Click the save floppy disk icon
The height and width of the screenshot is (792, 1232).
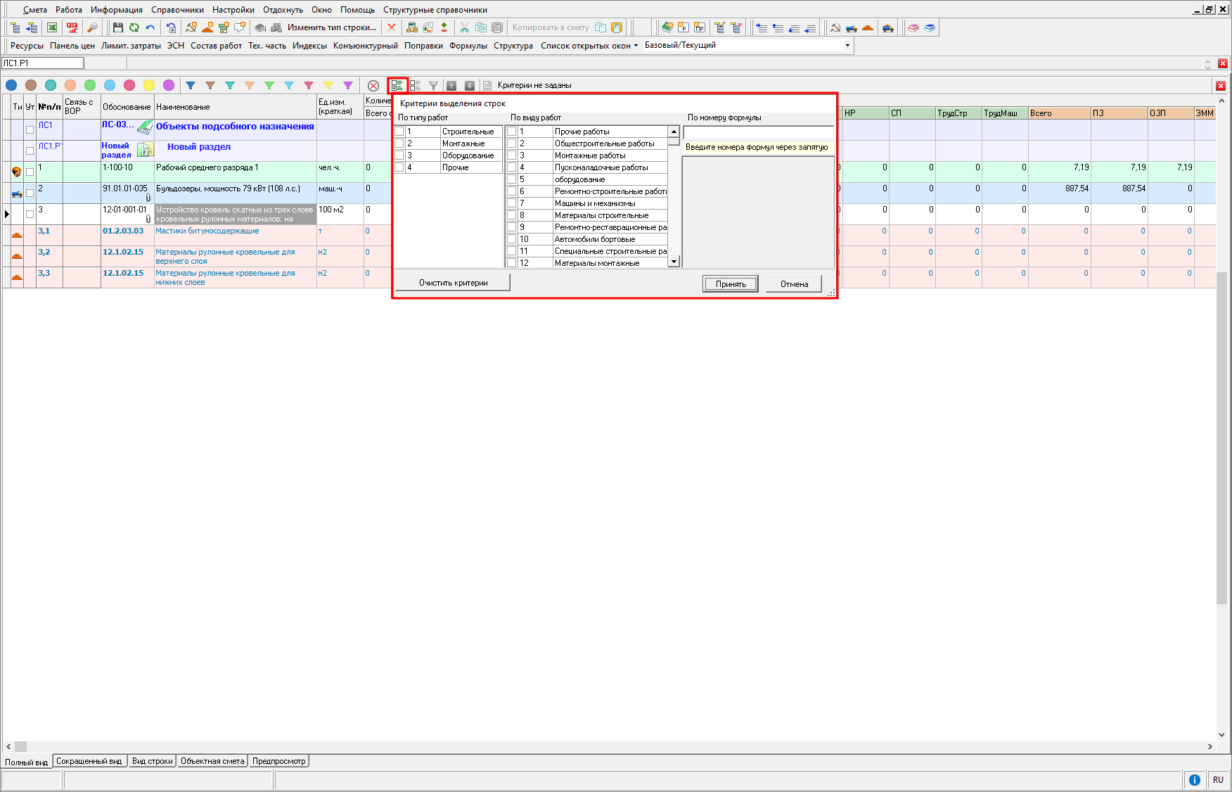(117, 27)
